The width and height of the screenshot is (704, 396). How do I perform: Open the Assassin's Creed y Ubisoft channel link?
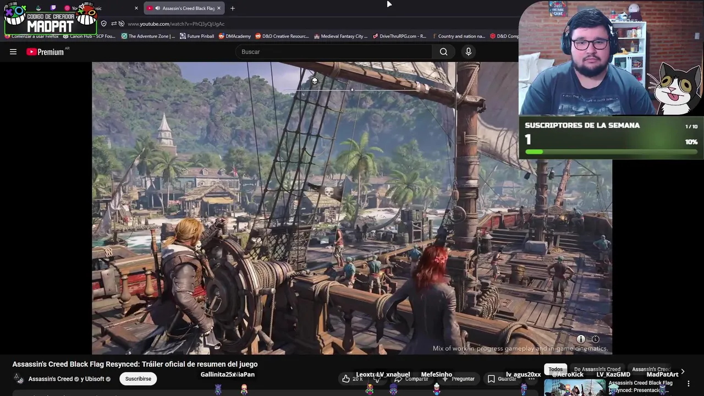(x=69, y=379)
